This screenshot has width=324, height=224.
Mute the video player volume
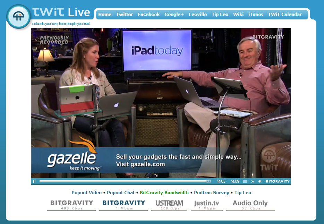(260, 181)
